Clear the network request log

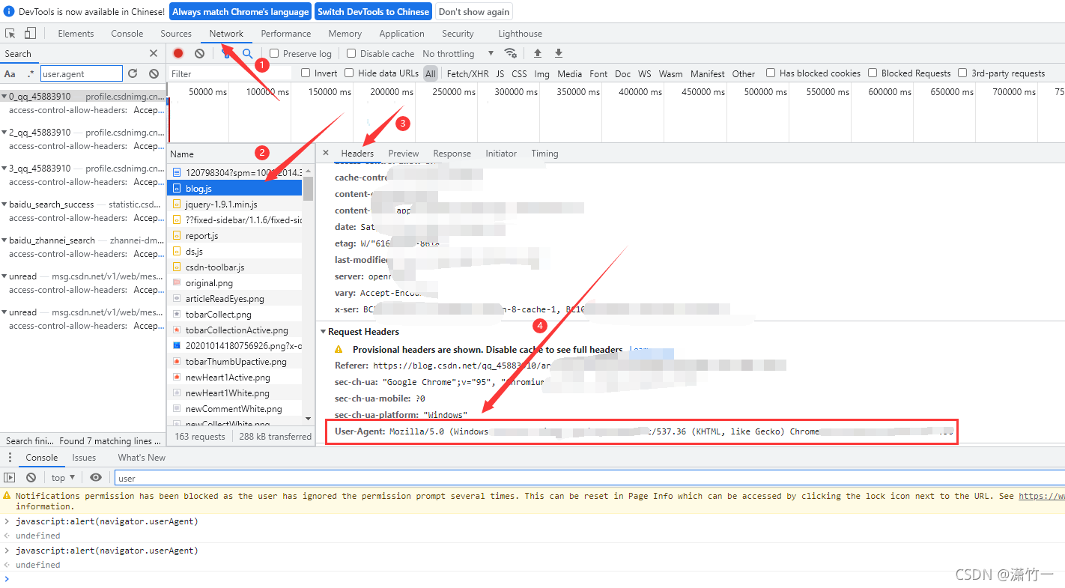pyautogui.click(x=198, y=53)
